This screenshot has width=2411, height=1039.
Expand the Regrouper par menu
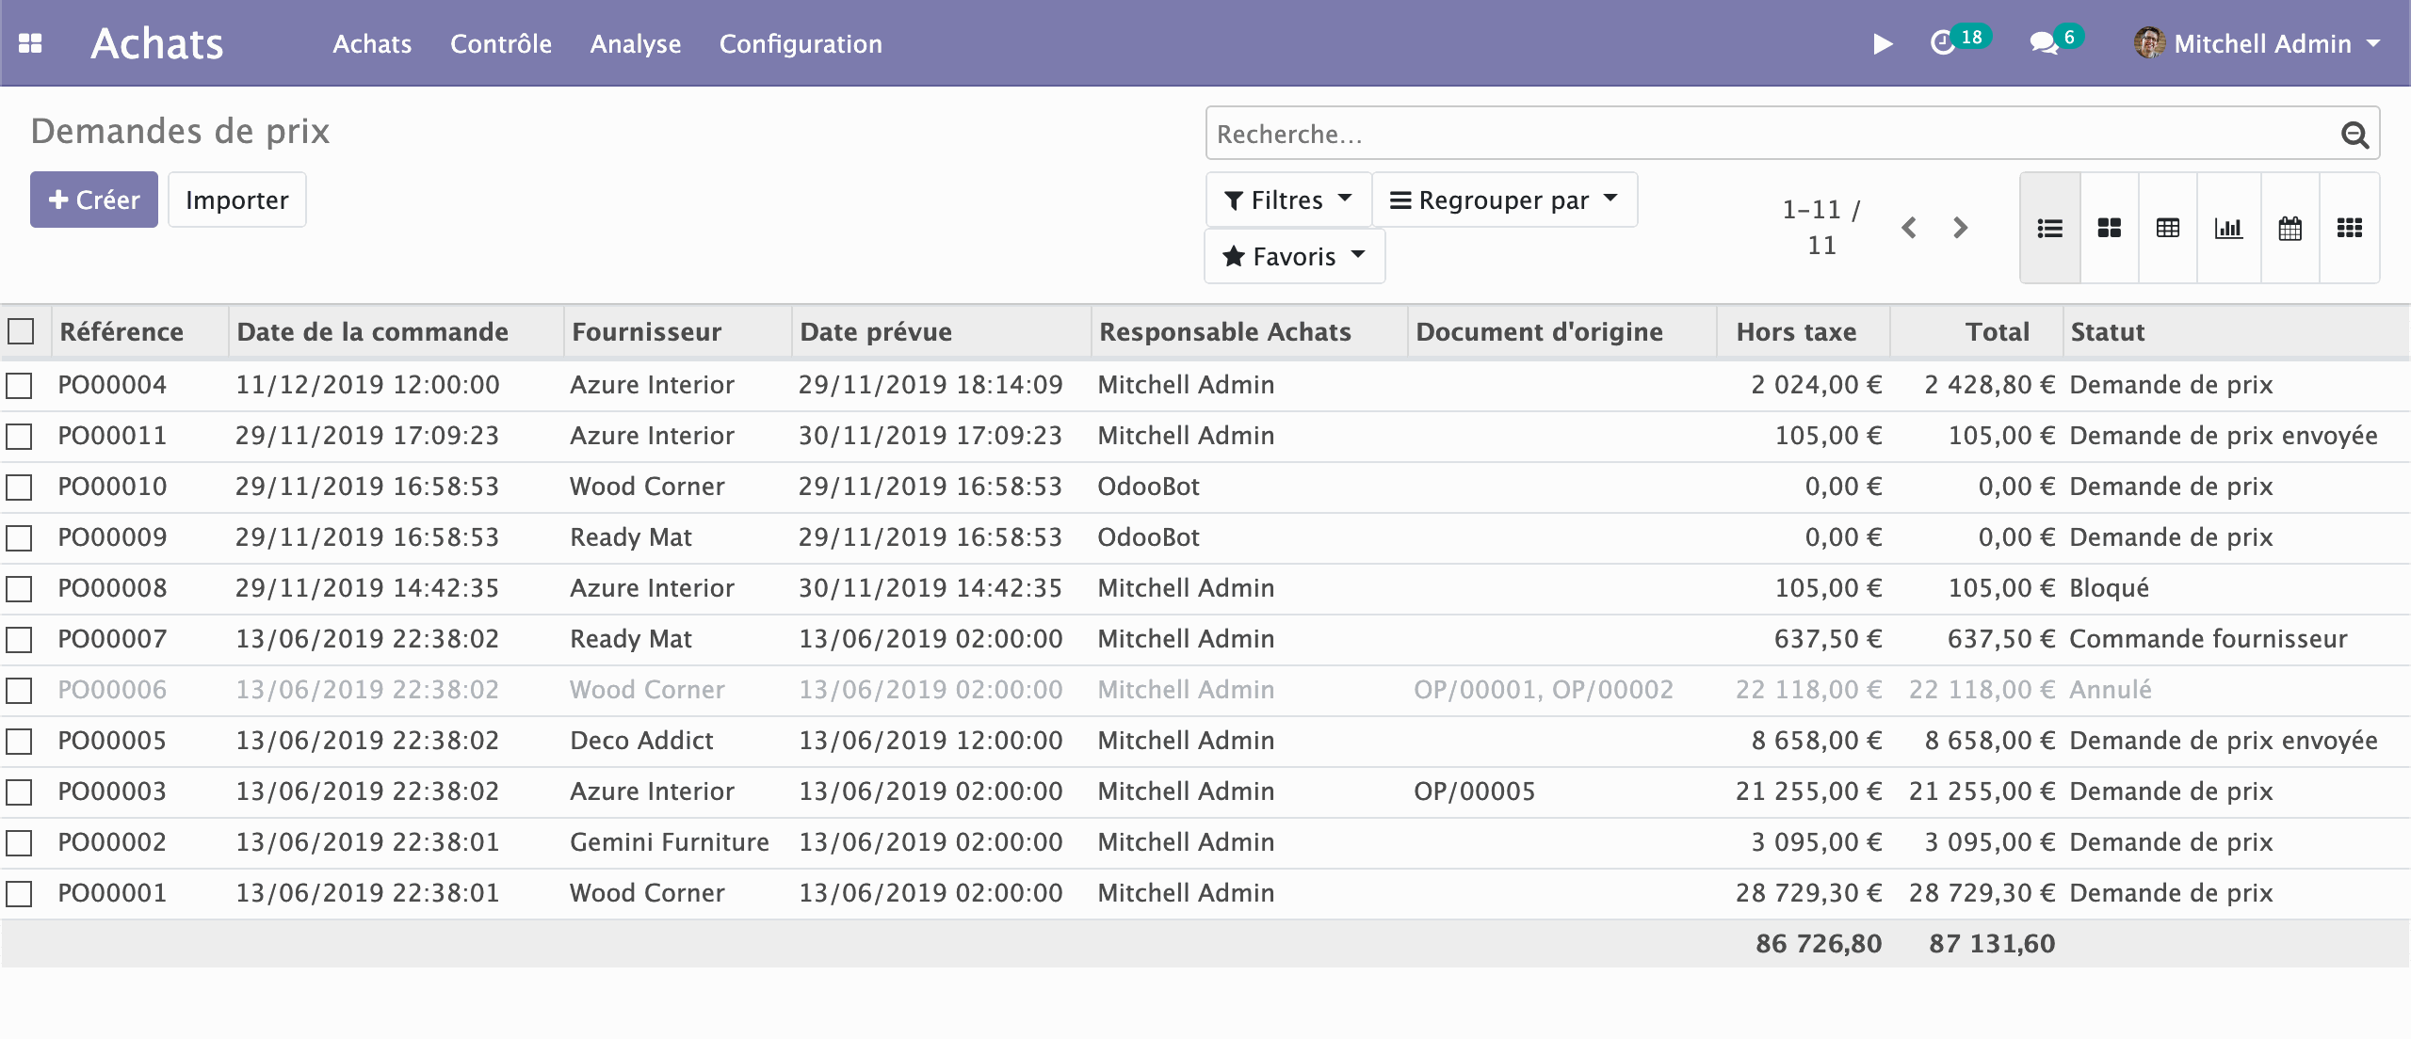click(x=1504, y=199)
